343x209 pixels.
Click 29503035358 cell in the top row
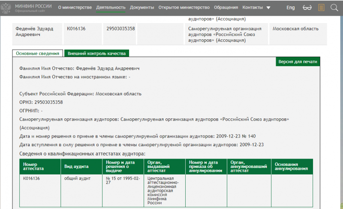(120, 34)
